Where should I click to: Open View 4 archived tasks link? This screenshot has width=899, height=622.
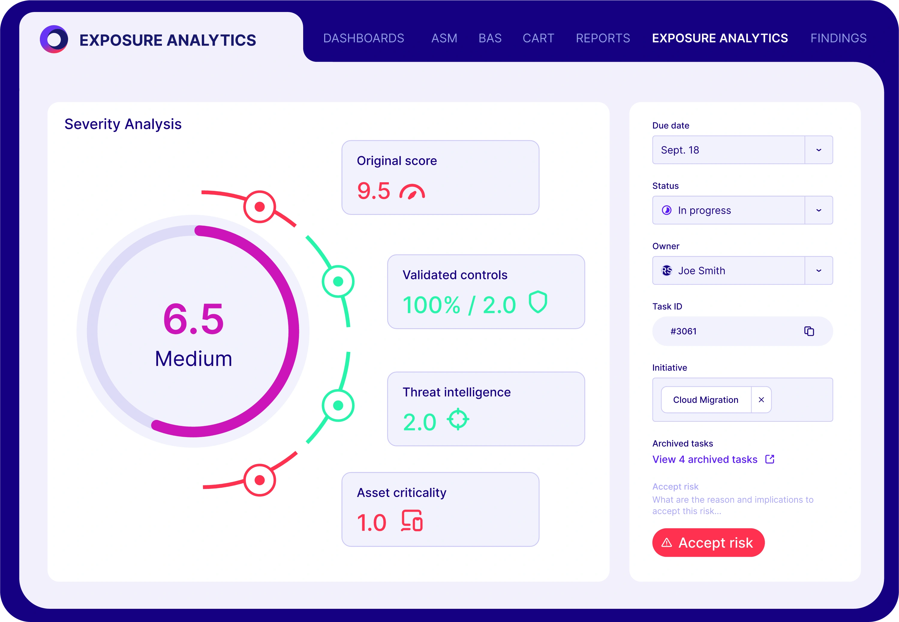[x=705, y=460]
